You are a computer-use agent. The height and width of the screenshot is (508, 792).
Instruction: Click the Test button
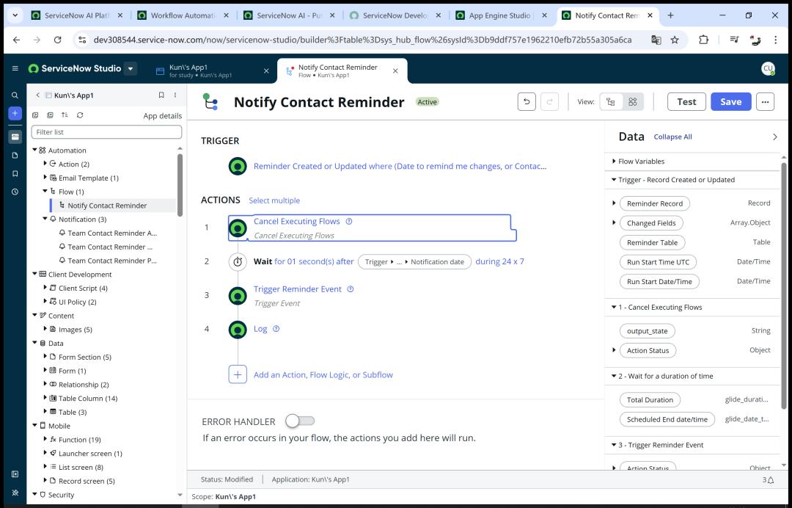tap(686, 101)
